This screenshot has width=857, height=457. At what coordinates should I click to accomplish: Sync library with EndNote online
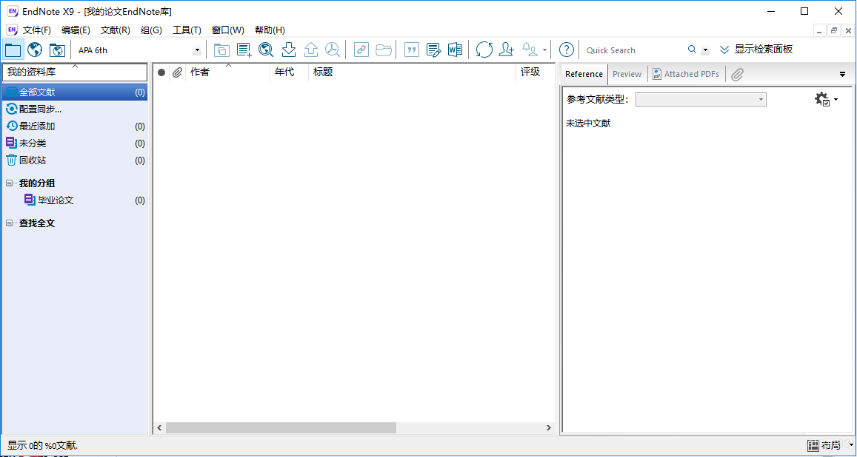click(484, 50)
